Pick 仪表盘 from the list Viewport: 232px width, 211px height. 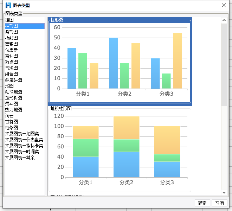pos(25,50)
